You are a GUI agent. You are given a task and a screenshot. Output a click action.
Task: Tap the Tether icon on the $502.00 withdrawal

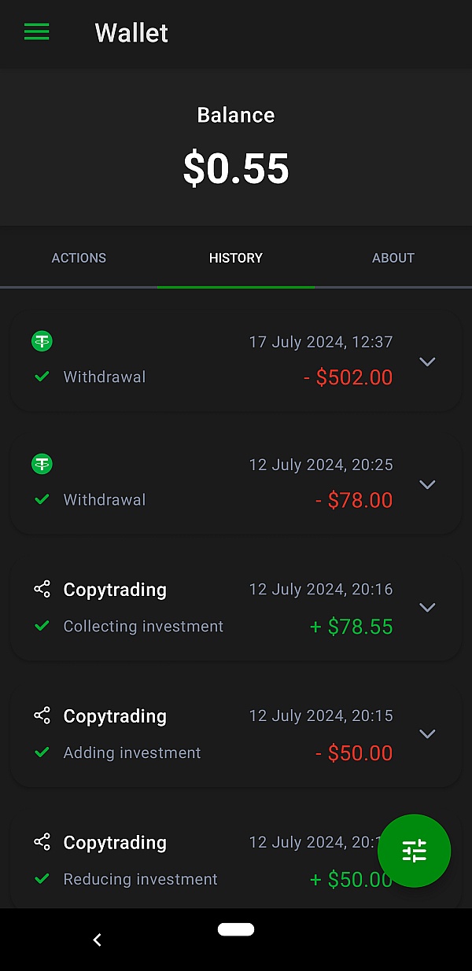pyautogui.click(x=42, y=341)
